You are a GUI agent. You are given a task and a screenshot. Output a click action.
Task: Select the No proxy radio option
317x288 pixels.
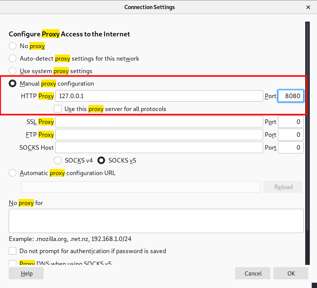(x=13, y=46)
